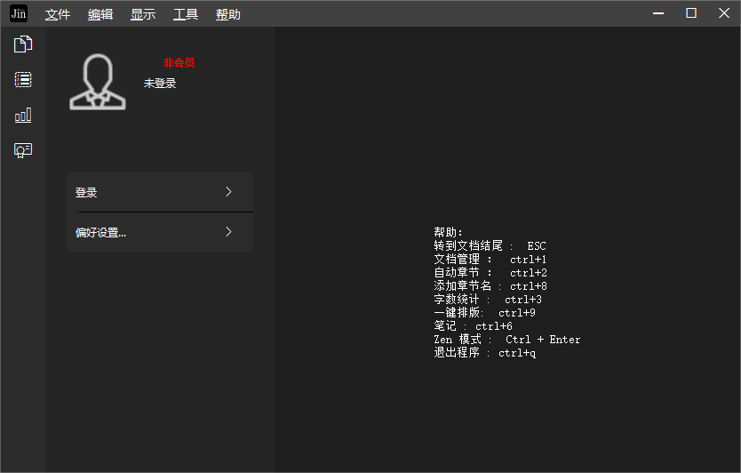
Task: Open the 帮助 menu
Action: (x=228, y=14)
